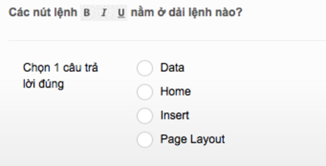
Task: Click the "Chọn 1 câu trả" instruction line
Action: pyautogui.click(x=60, y=68)
